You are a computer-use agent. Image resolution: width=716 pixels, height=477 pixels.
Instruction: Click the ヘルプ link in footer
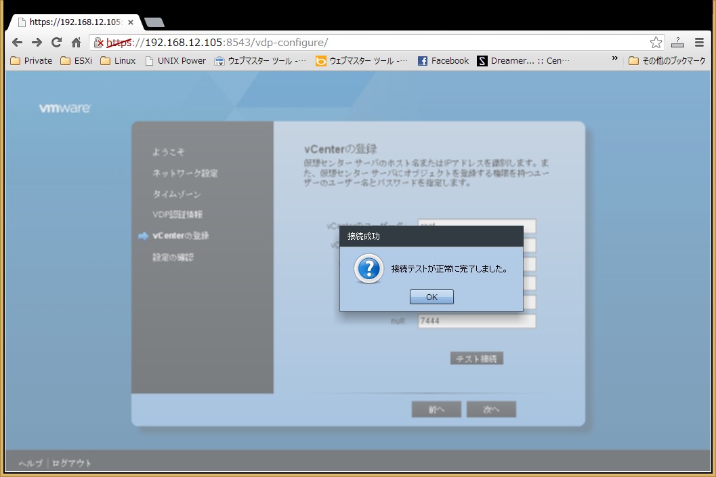tap(30, 463)
